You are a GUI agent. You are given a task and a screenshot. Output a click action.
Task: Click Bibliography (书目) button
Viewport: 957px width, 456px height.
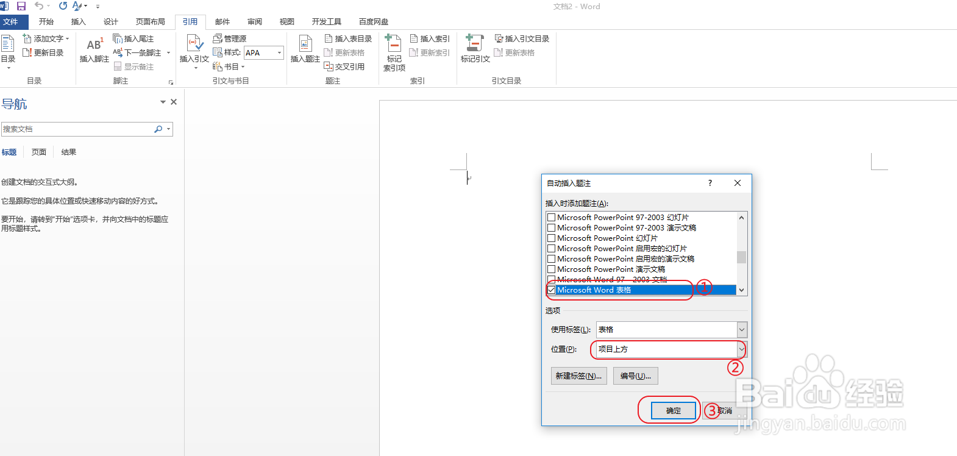pos(229,66)
